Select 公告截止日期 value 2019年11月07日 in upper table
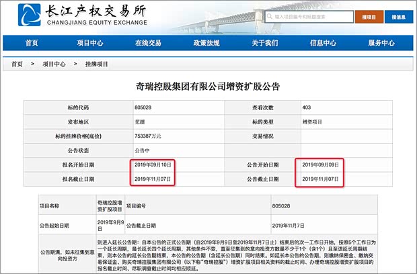The height and width of the screenshot is (274, 417). 320,179
